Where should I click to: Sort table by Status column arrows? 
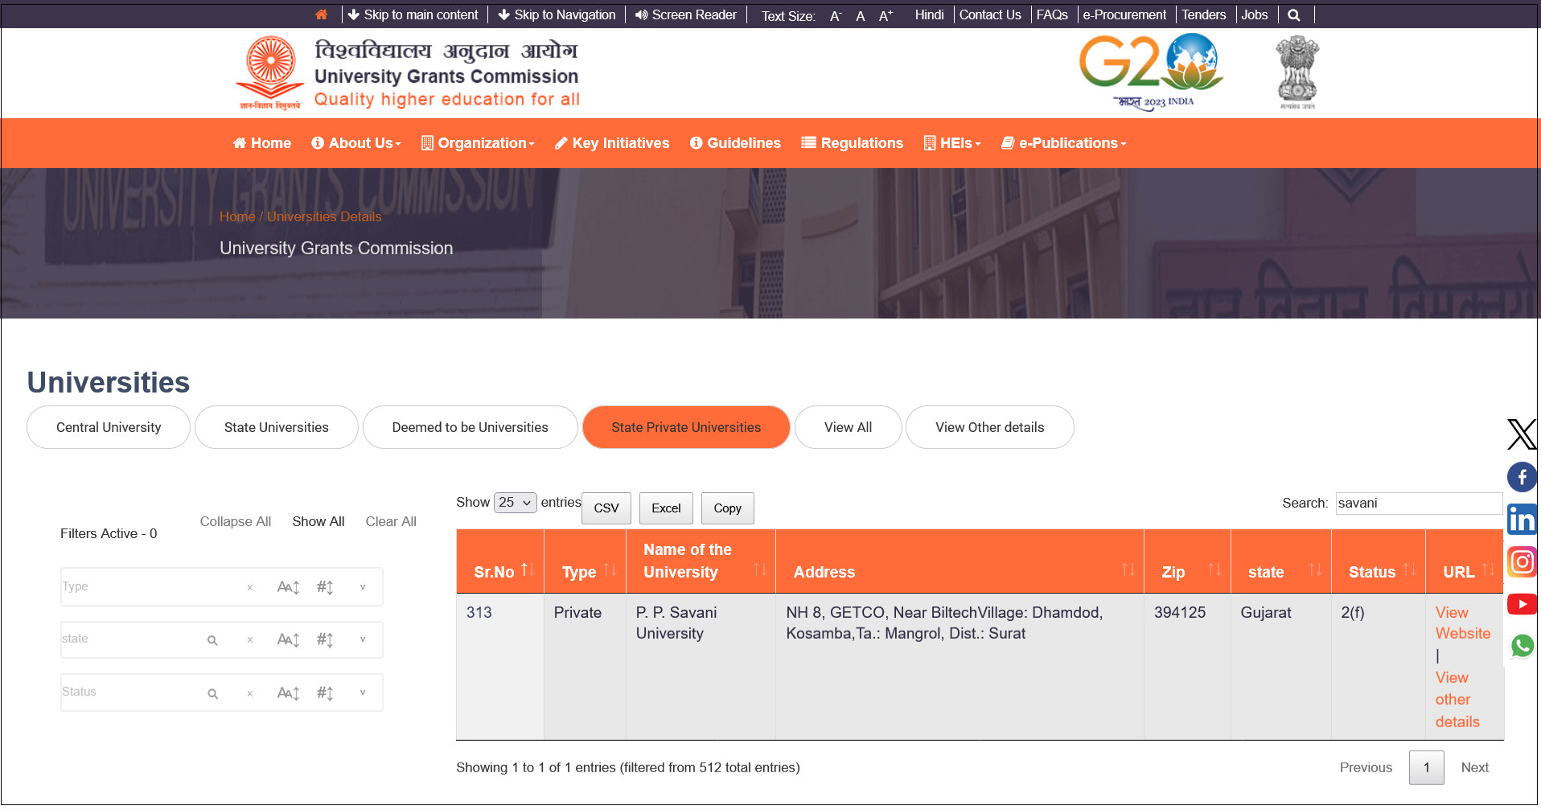point(1409,569)
